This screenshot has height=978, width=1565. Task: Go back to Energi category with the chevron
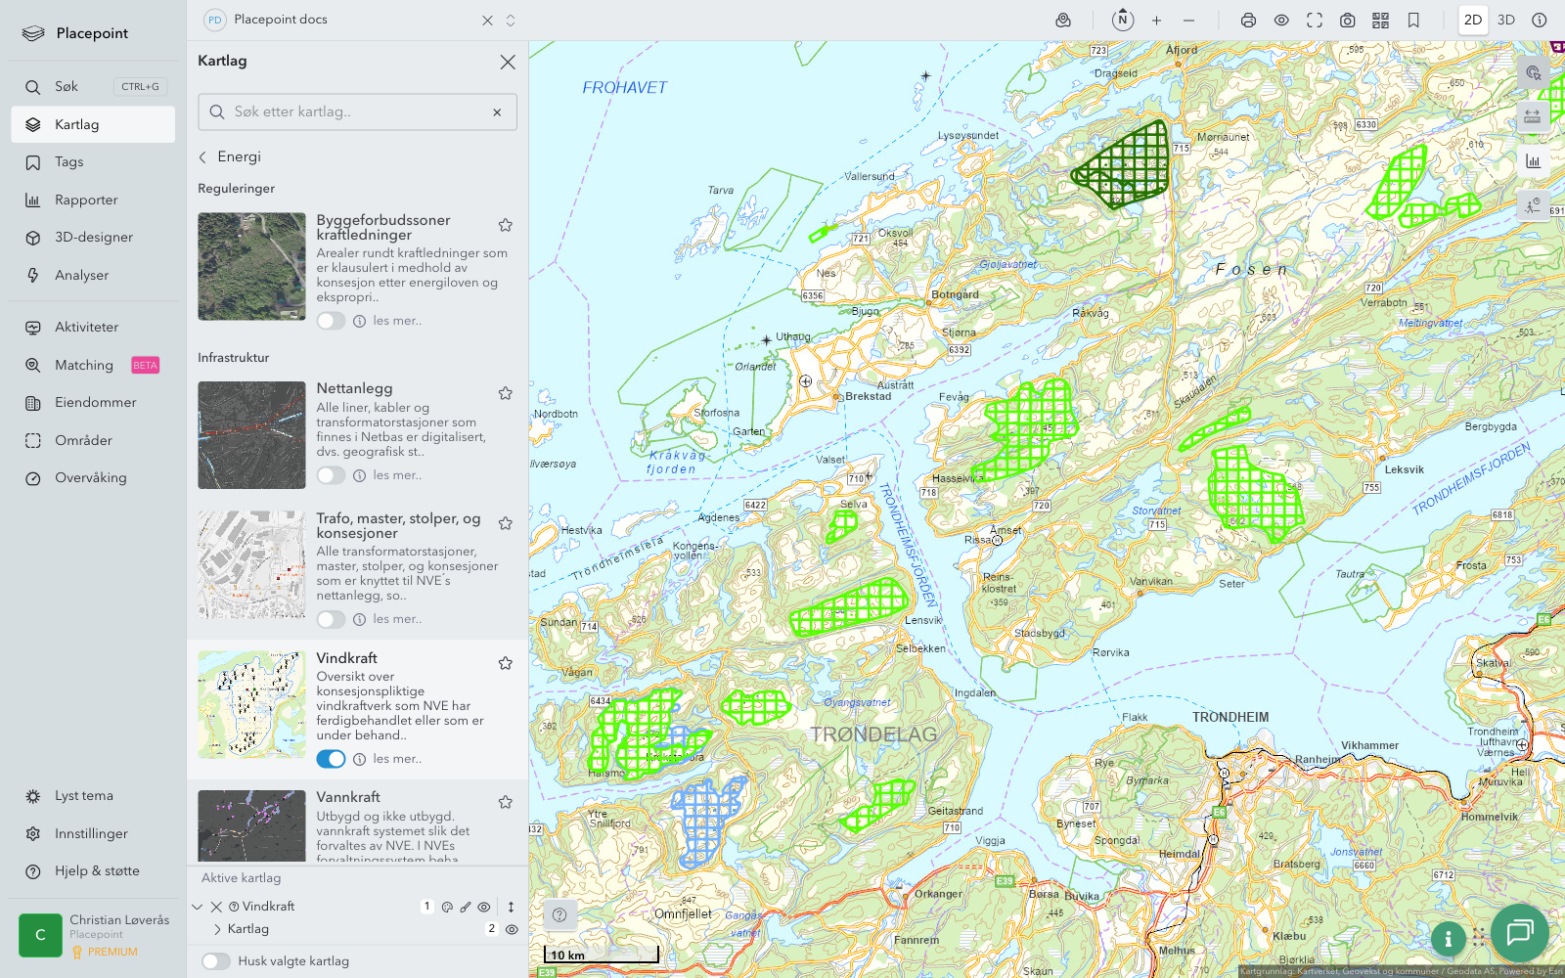click(x=202, y=156)
